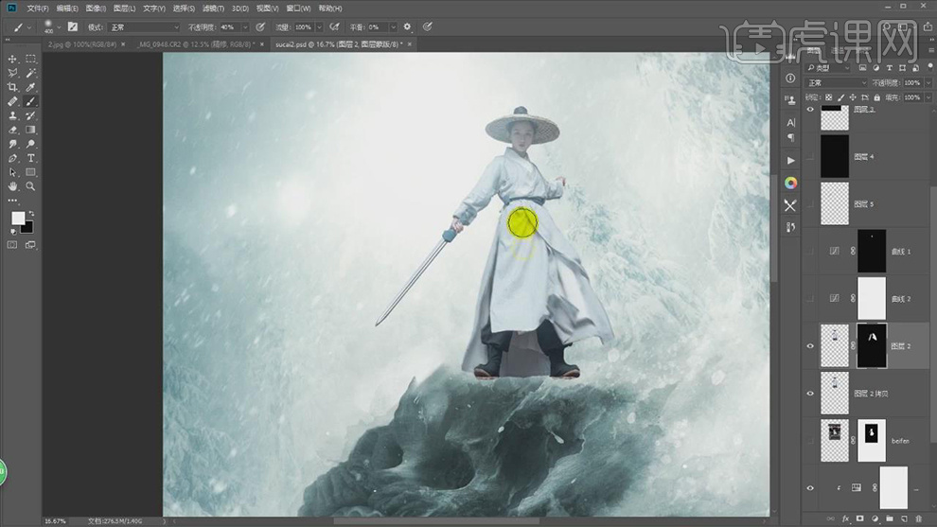Select the Brush tool in the toolbox

(x=30, y=101)
